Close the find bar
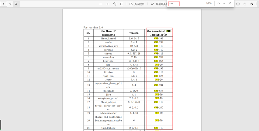This screenshot has width=259, height=131. (230, 3)
